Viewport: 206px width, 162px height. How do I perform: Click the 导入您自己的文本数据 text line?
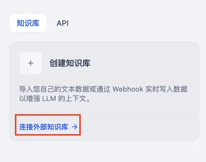[103, 89]
